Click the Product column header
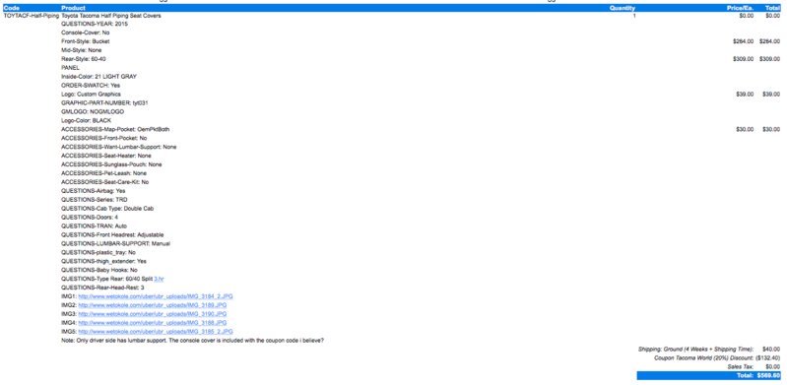This screenshot has height=385, width=787. click(73, 8)
